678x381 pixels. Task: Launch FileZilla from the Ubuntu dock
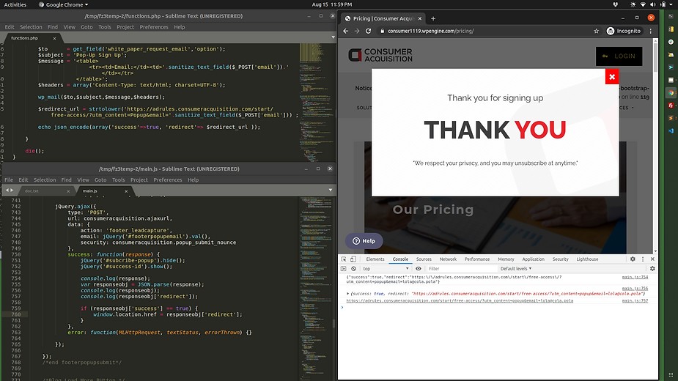click(x=671, y=105)
